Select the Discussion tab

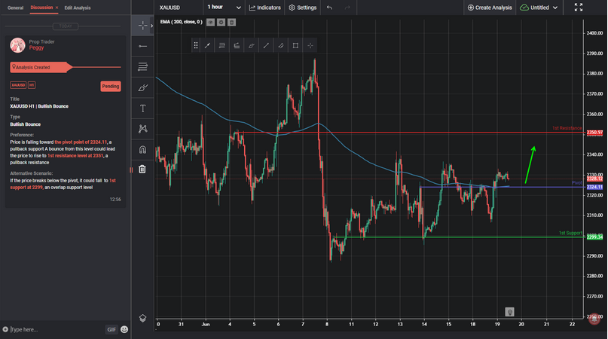(41, 8)
